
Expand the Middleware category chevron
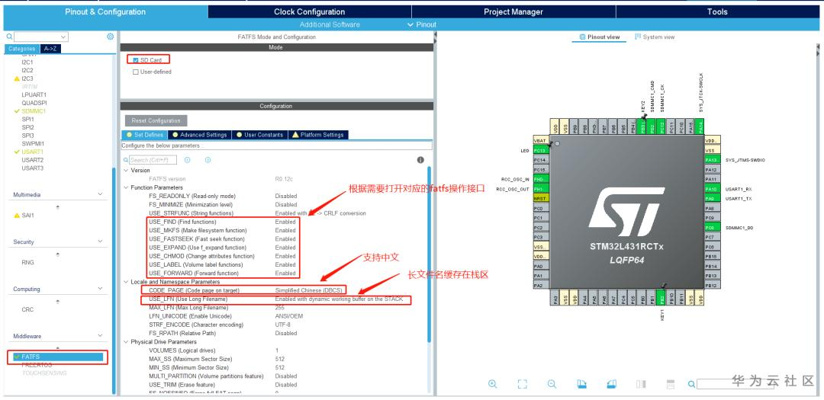101,336
